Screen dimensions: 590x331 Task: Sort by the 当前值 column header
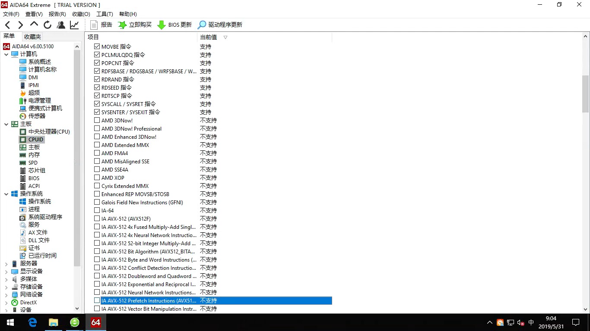208,37
